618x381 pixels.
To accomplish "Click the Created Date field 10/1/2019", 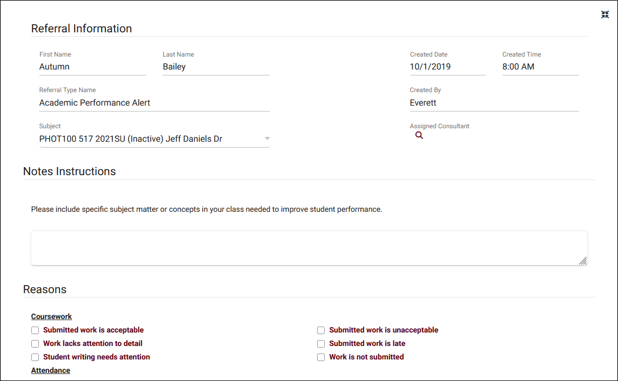I will click(447, 67).
